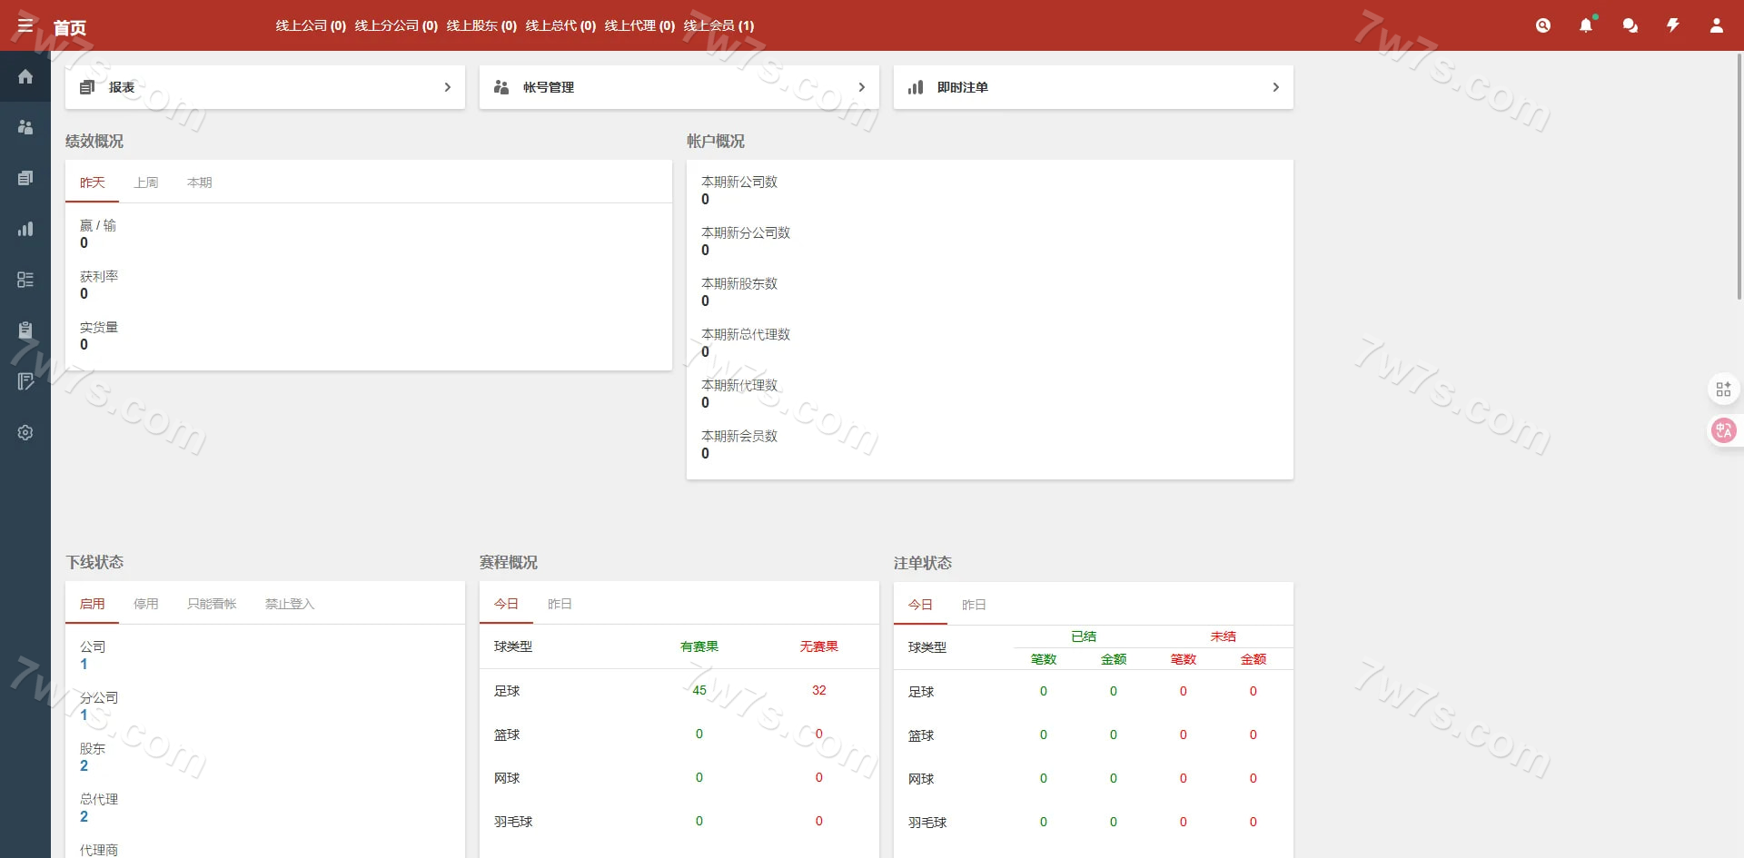The height and width of the screenshot is (858, 1744).
Task: Open the settings gear in sidebar
Action: pos(25,432)
